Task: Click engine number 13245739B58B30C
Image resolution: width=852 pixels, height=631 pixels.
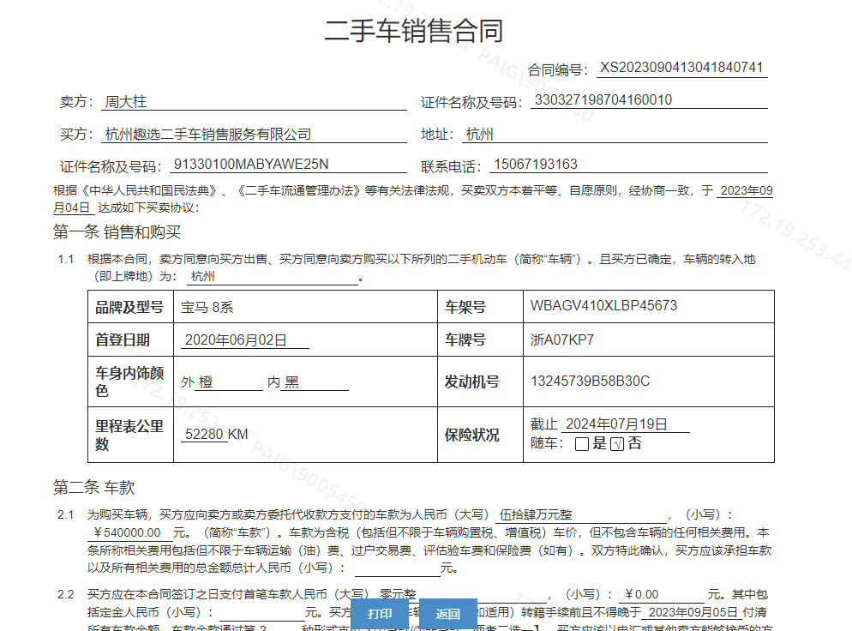Action: coord(590,381)
